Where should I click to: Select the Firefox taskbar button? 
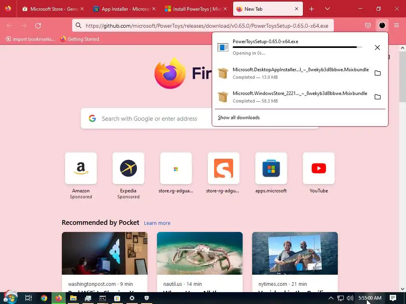click(x=59, y=298)
